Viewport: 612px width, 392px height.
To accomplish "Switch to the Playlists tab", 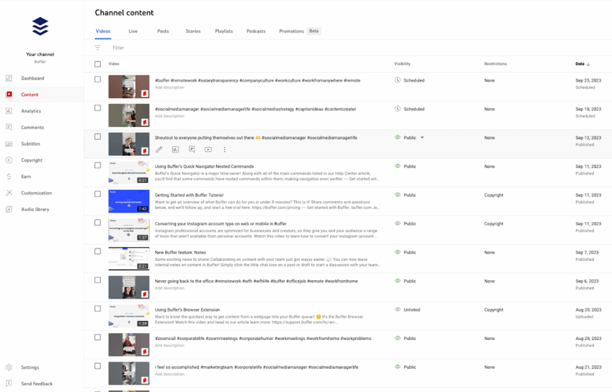I will pos(223,31).
